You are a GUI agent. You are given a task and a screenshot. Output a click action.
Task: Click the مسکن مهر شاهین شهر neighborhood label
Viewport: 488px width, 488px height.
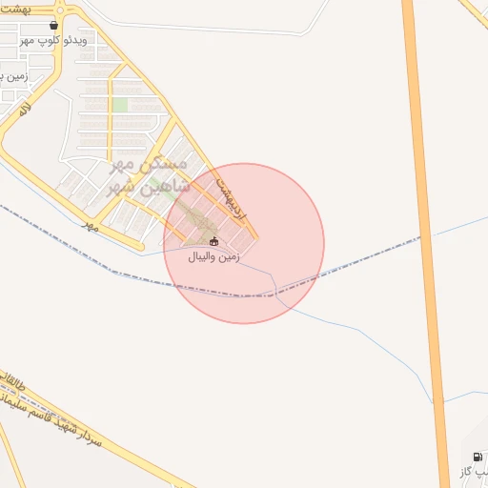[x=148, y=176]
